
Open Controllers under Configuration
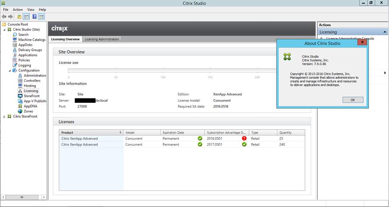click(x=32, y=81)
